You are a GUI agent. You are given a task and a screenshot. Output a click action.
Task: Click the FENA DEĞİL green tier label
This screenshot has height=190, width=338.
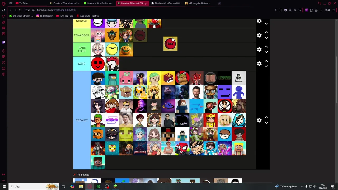pyautogui.click(x=82, y=35)
